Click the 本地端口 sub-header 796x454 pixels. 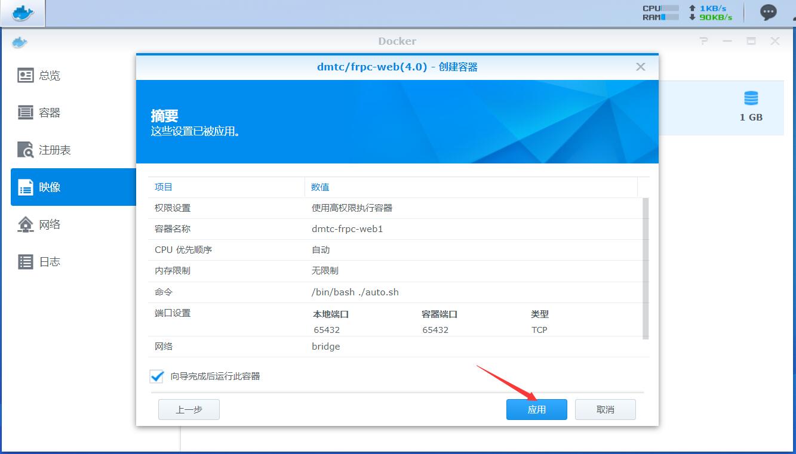coord(331,314)
